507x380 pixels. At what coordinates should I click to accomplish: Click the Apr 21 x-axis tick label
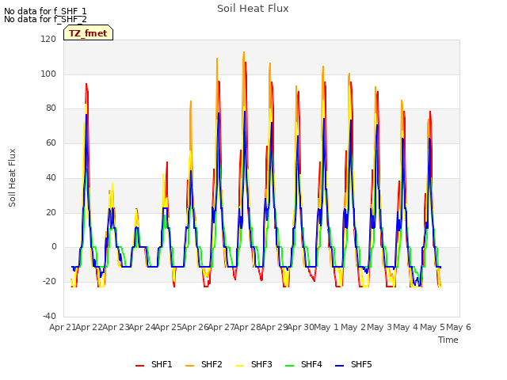tap(63, 327)
